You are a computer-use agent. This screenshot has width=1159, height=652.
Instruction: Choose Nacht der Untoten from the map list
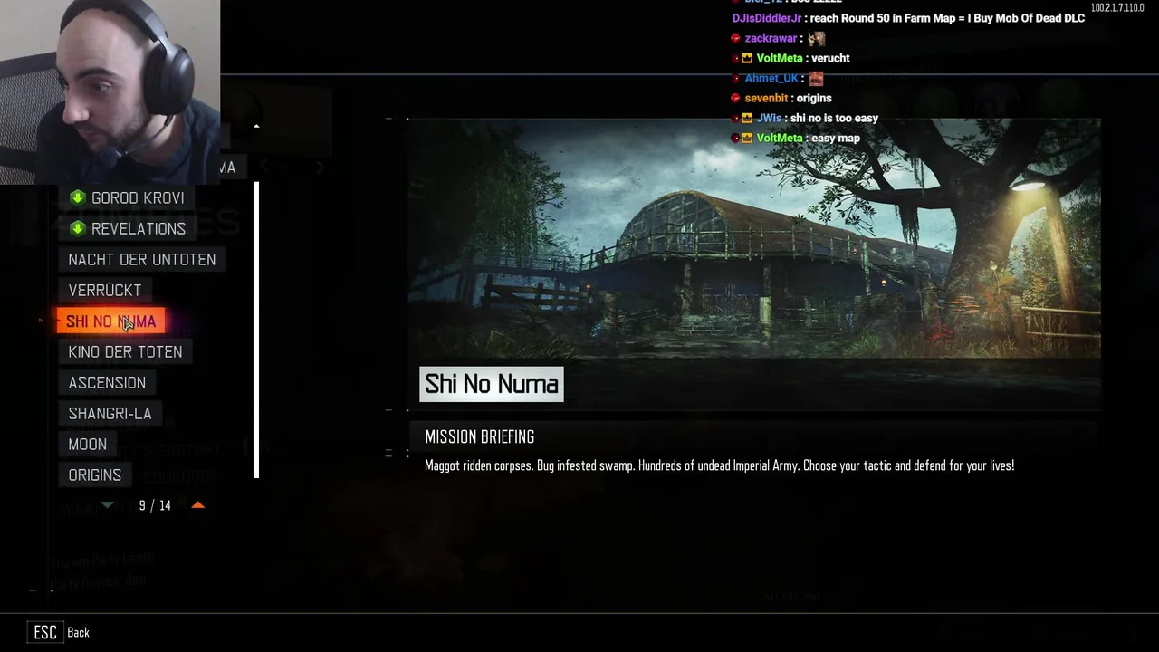(142, 259)
